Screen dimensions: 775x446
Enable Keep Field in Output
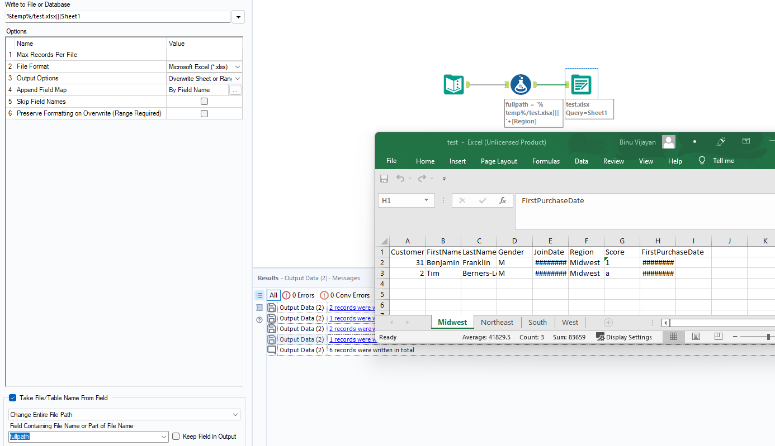[x=176, y=436]
